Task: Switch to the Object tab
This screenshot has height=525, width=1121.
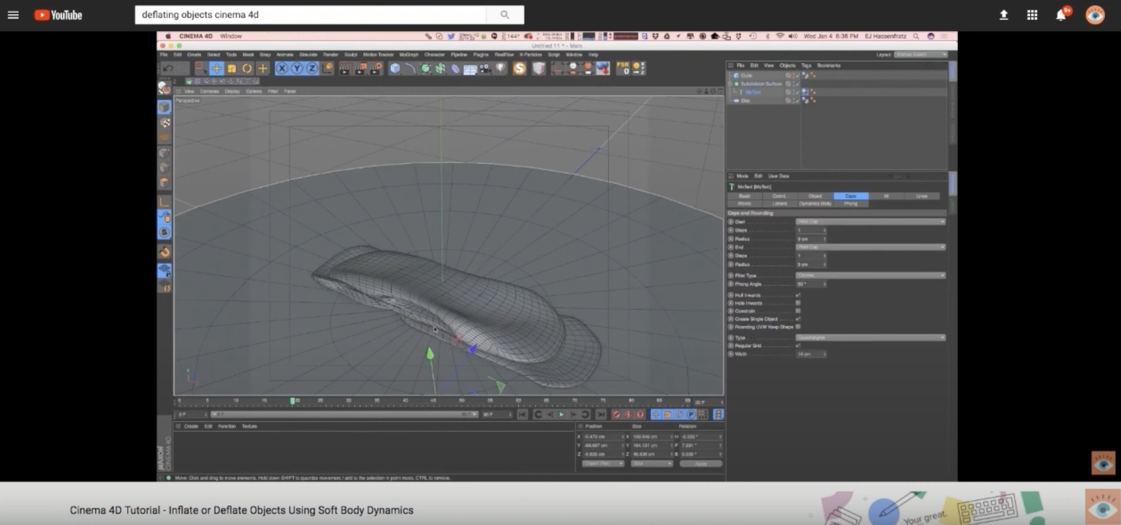Action: point(815,196)
